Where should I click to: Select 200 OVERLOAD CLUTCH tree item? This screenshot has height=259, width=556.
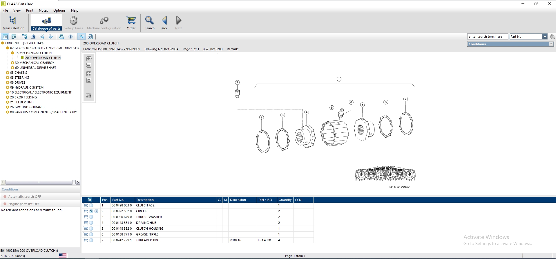(x=43, y=58)
